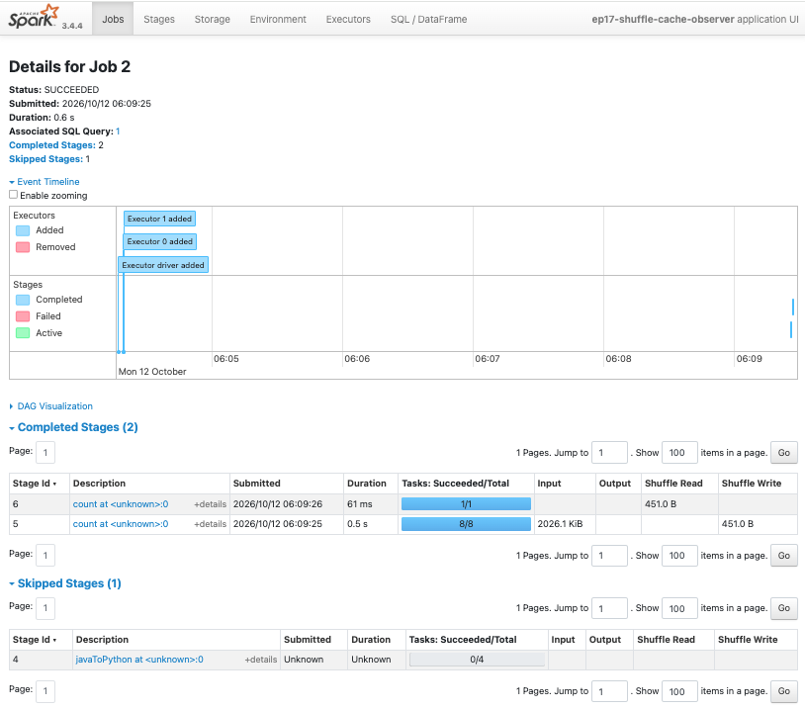Click the Removed executor legend swatch

click(23, 247)
